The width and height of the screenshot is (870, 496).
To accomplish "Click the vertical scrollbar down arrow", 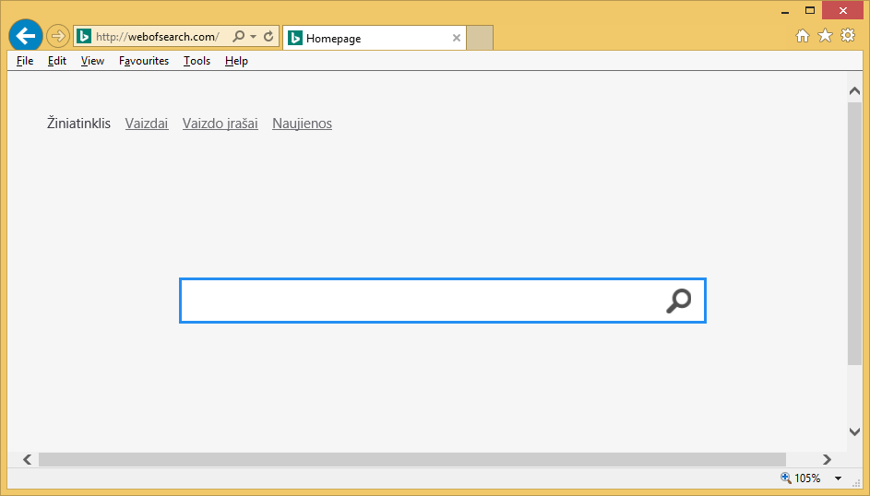I will [x=854, y=431].
